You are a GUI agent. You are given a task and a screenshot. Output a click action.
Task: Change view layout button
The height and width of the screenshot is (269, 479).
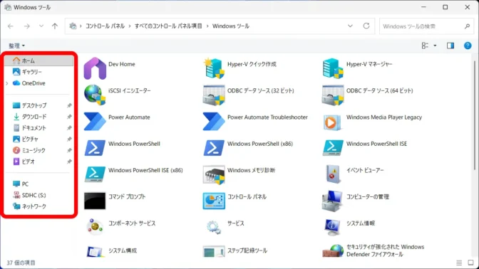[x=425, y=46]
